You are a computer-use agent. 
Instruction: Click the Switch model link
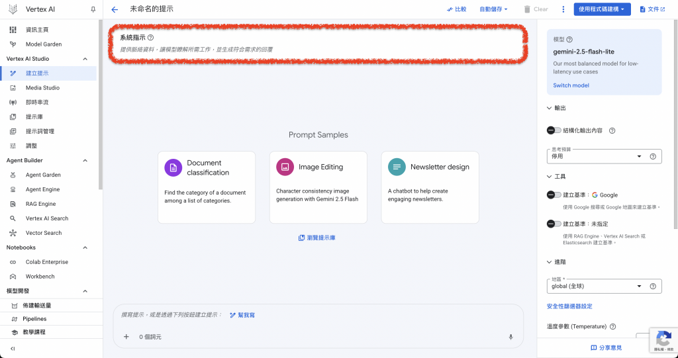tap(571, 85)
